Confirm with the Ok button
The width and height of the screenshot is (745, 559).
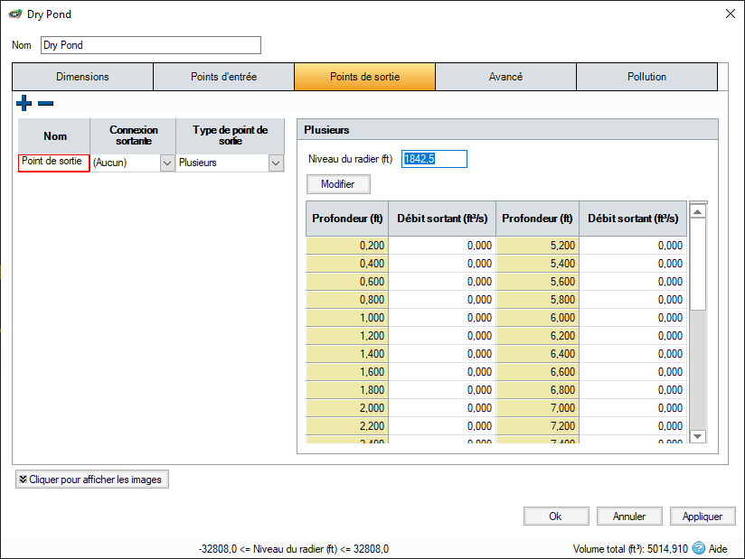[556, 517]
